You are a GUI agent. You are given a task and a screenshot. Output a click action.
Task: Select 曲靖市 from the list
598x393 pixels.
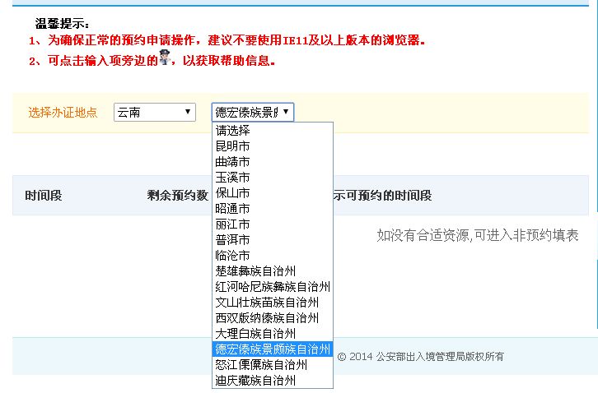tap(273, 162)
